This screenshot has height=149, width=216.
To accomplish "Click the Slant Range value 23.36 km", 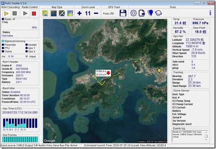I will coord(194,86).
